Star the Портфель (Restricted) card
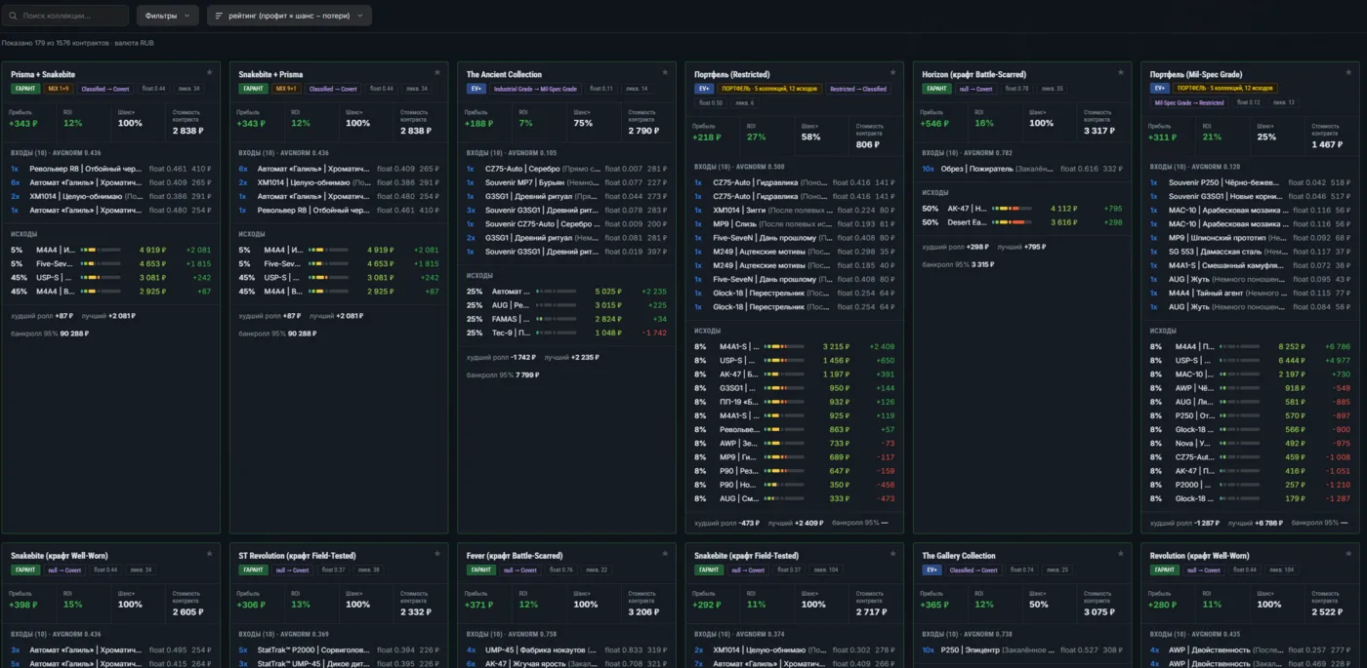 (x=892, y=72)
